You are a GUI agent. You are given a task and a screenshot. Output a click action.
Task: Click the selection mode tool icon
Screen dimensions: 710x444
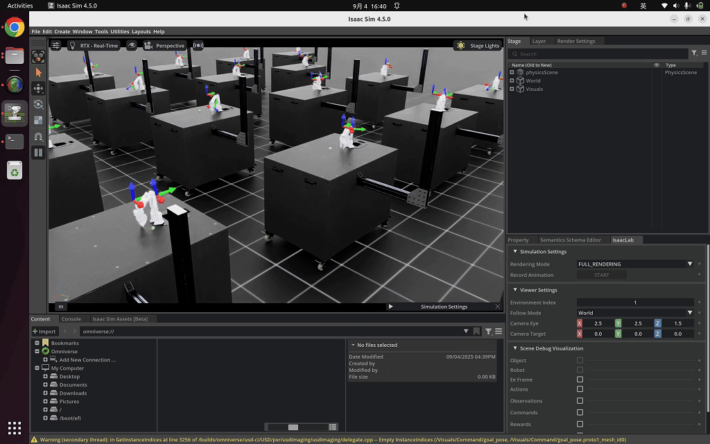pos(39,57)
